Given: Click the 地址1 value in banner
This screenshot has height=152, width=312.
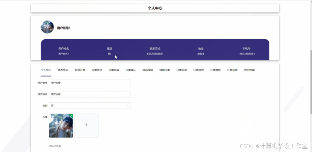Looking at the screenshot, I should tap(201, 54).
